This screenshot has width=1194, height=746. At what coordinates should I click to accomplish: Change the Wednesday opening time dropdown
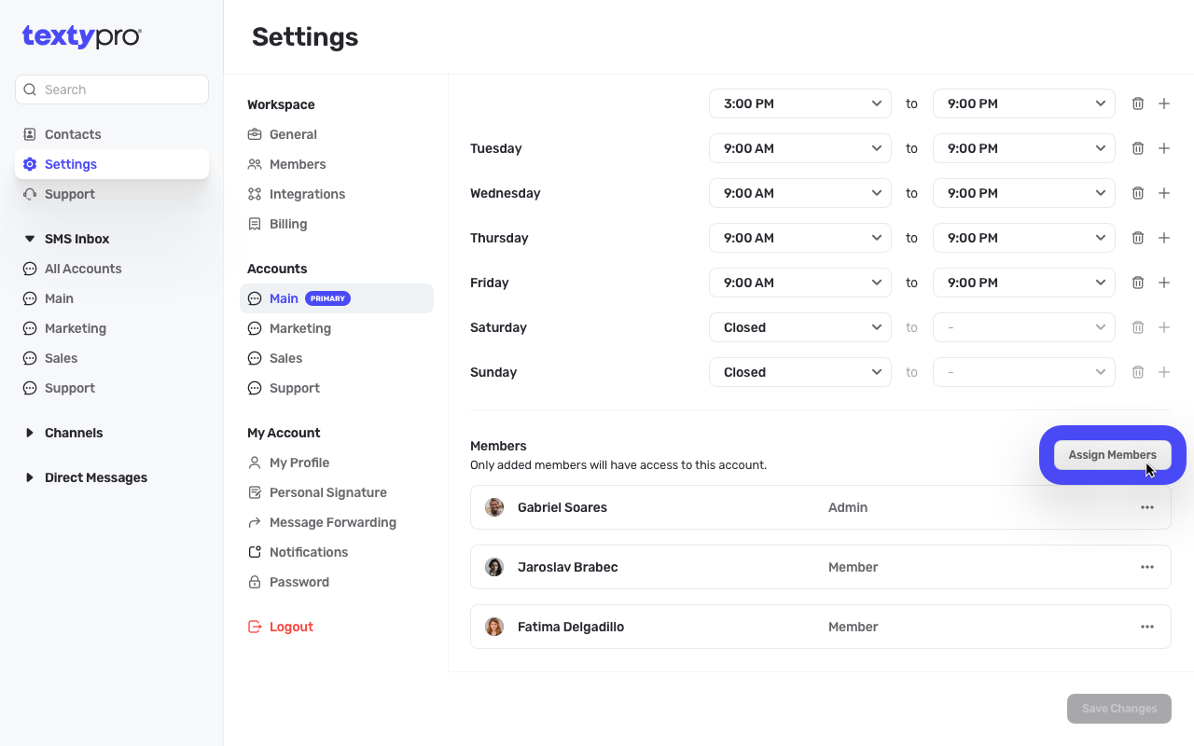click(800, 193)
